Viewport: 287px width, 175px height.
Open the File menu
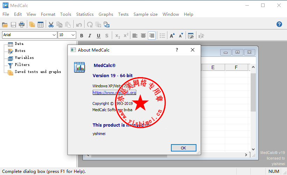tap(6, 14)
